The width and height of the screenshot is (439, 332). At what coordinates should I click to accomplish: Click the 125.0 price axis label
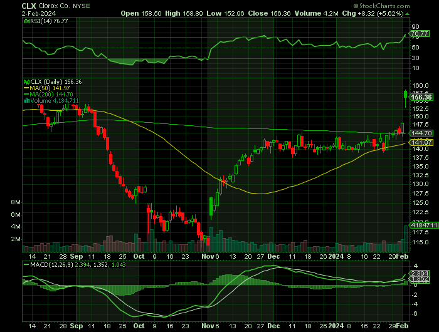tap(420, 203)
